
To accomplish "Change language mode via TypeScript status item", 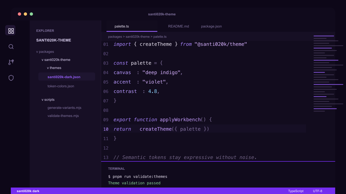I will tap(296, 191).
